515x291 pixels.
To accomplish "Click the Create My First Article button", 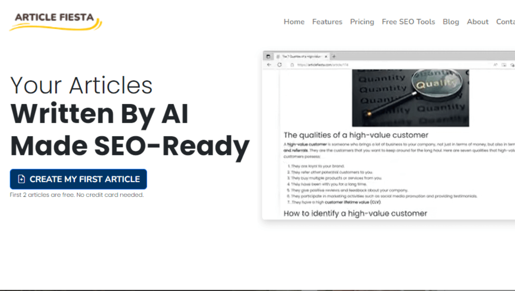I will click(x=79, y=179).
